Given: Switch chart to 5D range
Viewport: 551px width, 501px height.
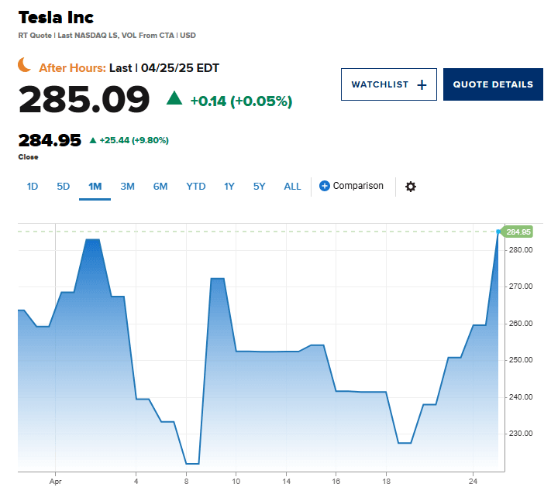Looking at the screenshot, I should point(64,186).
